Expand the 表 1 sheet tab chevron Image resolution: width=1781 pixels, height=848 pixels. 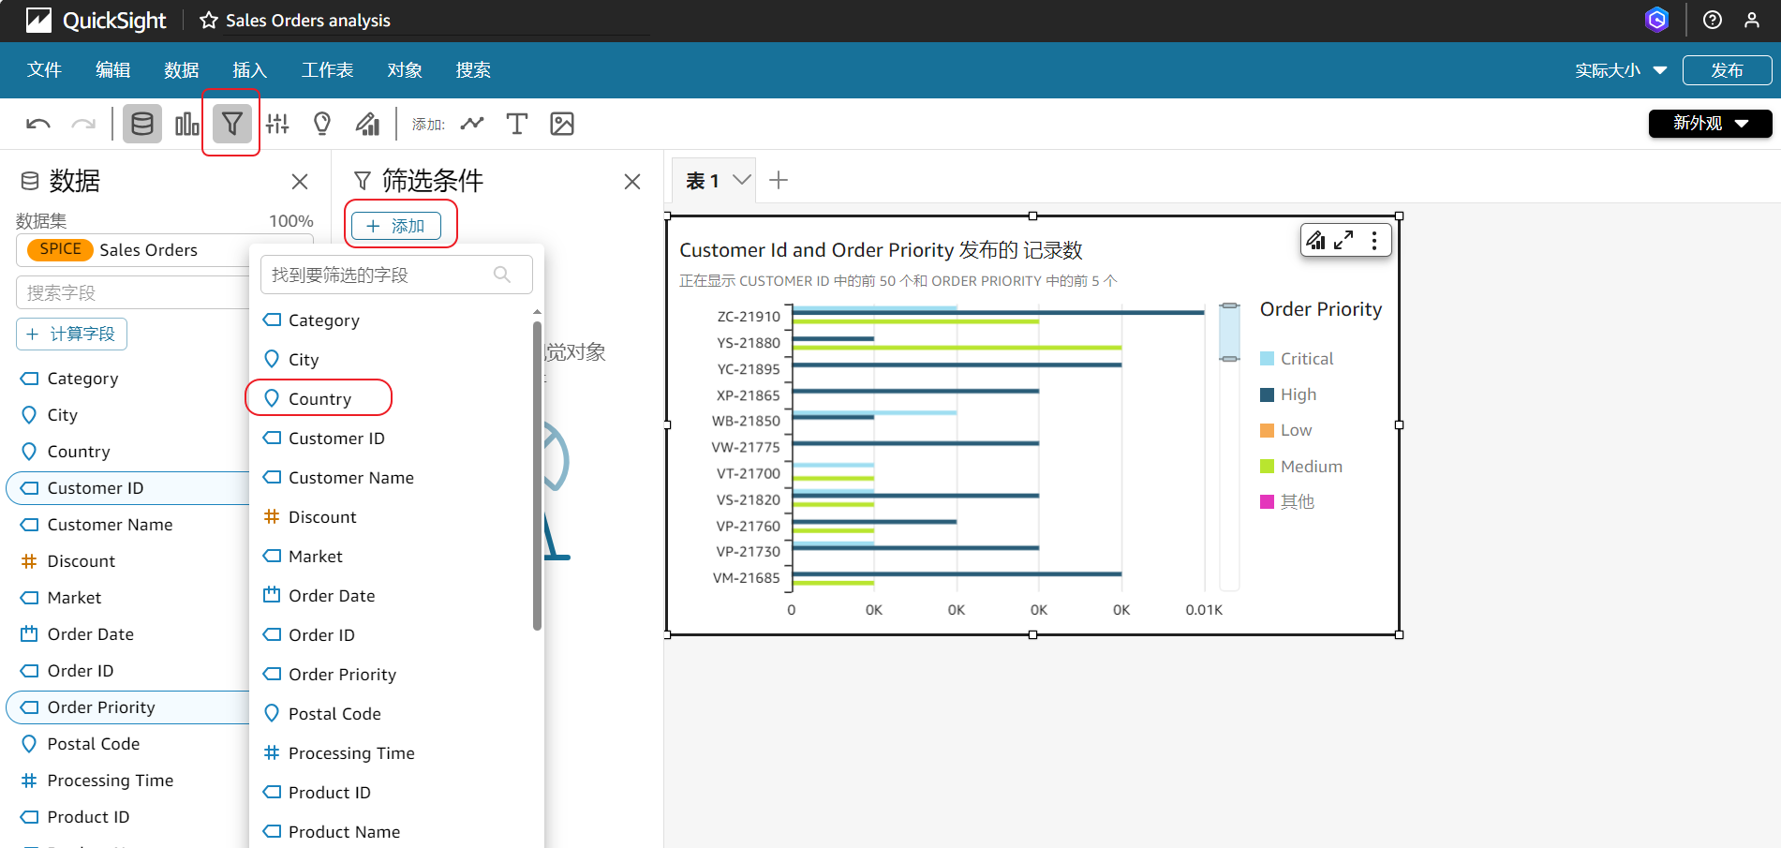pyautogui.click(x=742, y=180)
